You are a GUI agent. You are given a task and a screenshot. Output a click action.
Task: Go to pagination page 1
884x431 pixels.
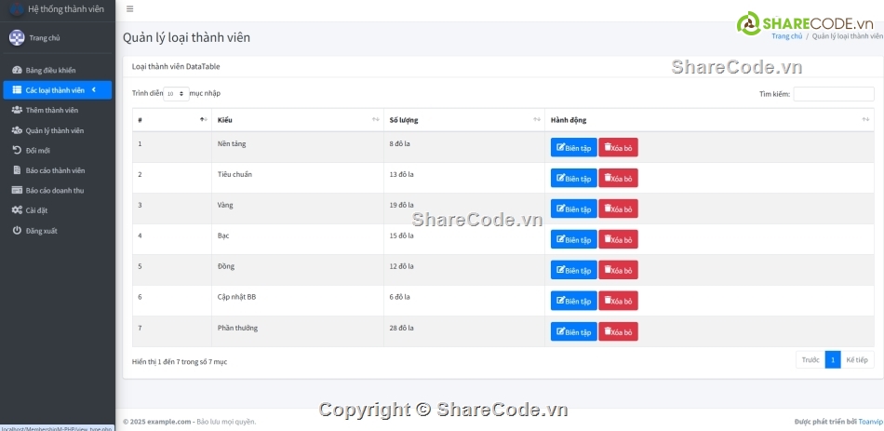[x=833, y=360]
